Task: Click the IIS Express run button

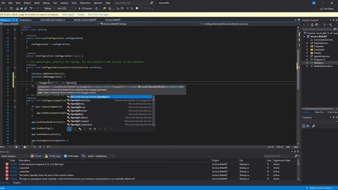Action: 86,8
